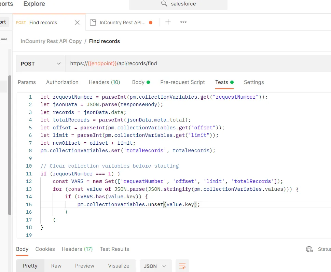Click InCountry Rest API Copy breadcrumb link
The width and height of the screenshot is (331, 272).
coord(51,41)
